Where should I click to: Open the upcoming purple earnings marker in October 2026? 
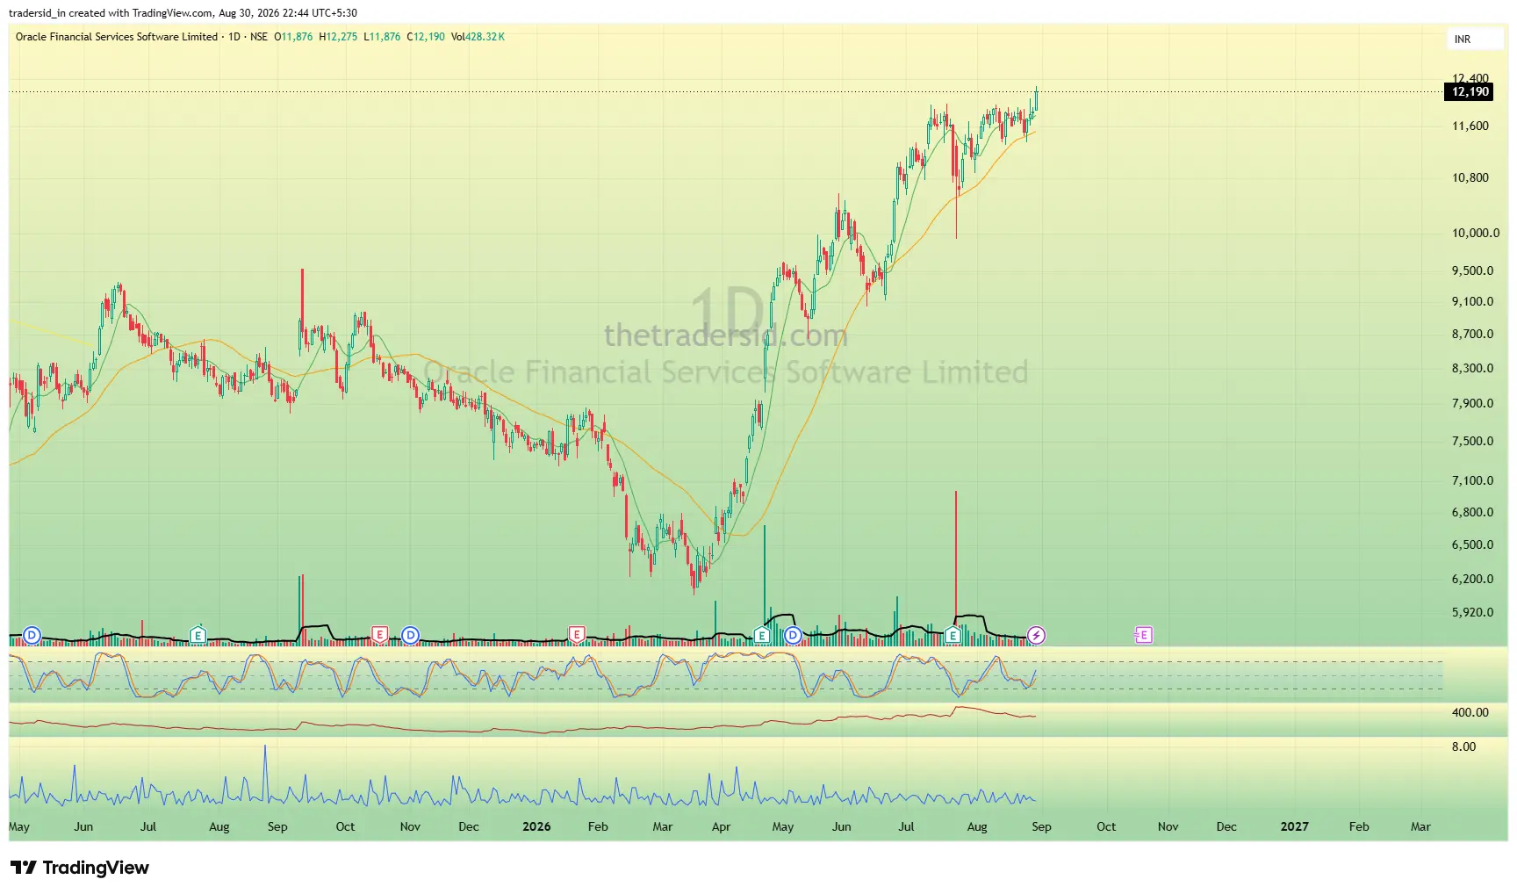[x=1143, y=635]
